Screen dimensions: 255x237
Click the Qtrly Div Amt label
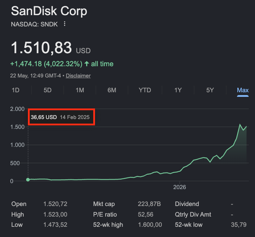click(x=193, y=214)
